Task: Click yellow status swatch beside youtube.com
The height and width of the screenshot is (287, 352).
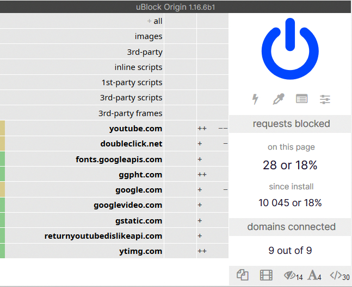Action: coord(2,128)
